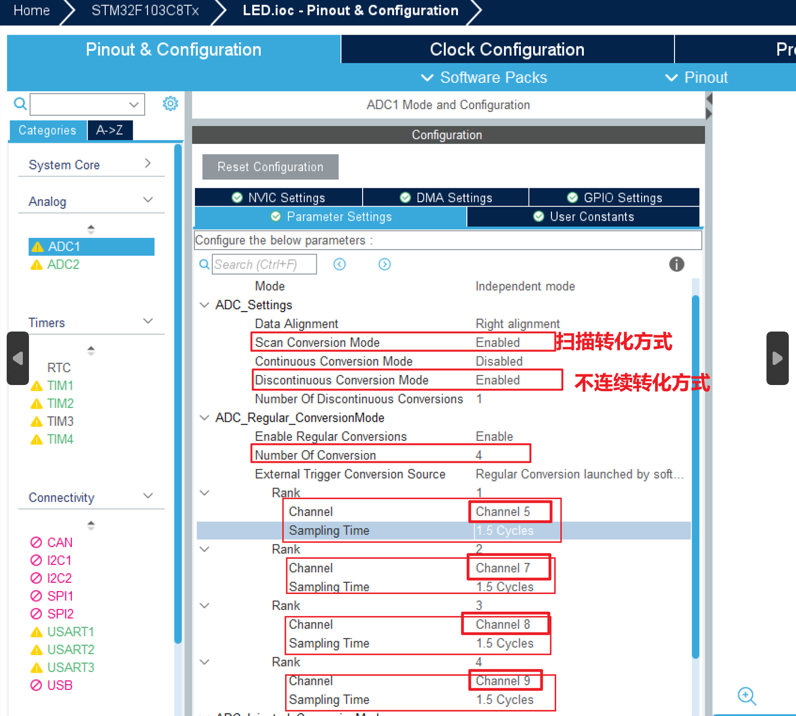Open Software Packs dropdown menu
This screenshot has width=796, height=716.
[484, 77]
